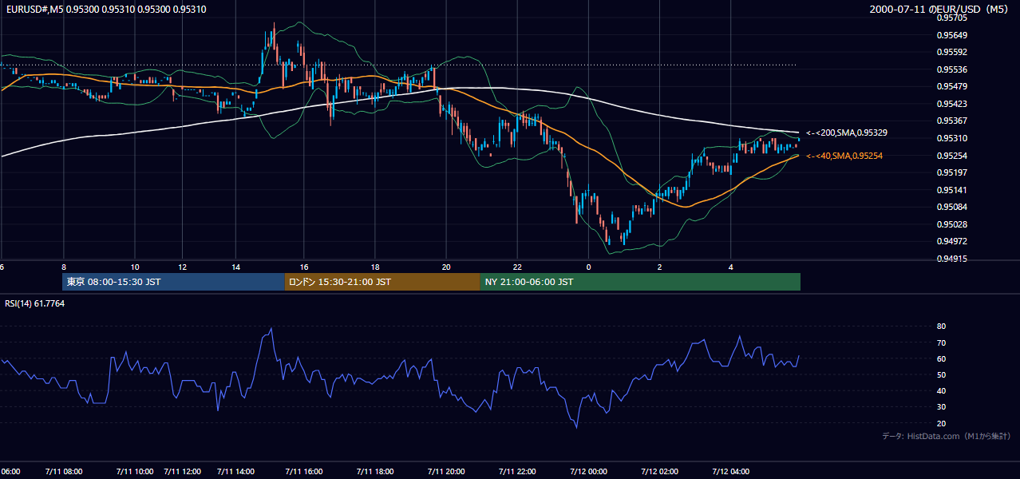The width and height of the screenshot is (1020, 479).
Task: Click the RSI axis level 30
Action: (x=941, y=407)
